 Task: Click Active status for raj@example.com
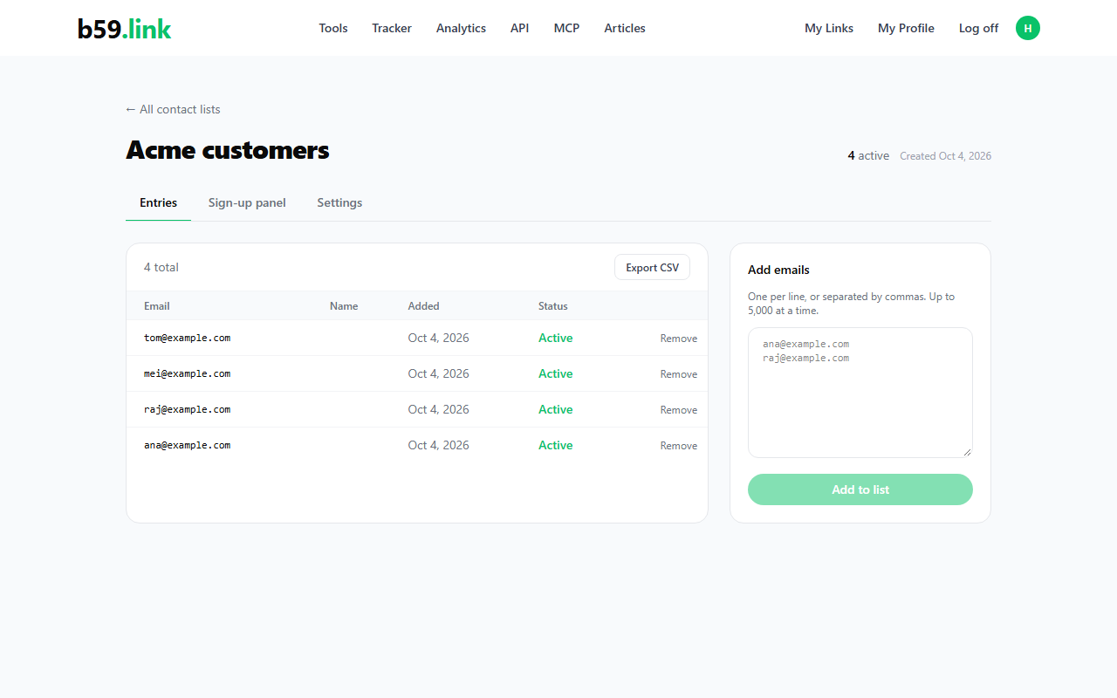(556, 409)
